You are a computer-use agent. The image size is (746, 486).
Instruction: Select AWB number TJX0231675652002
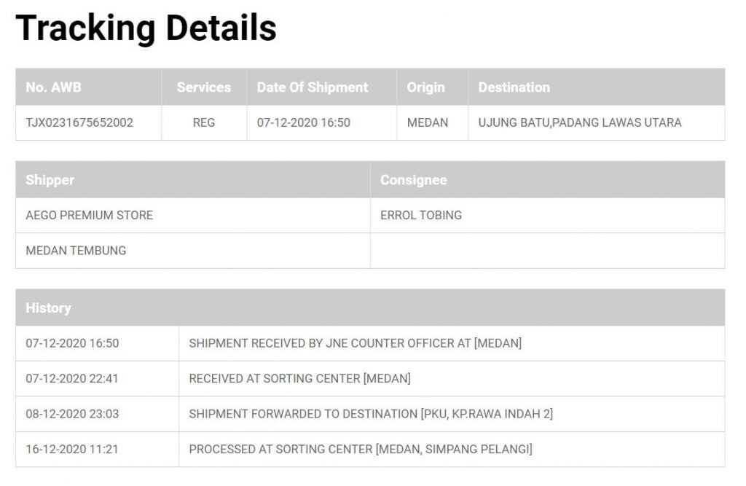(x=79, y=122)
